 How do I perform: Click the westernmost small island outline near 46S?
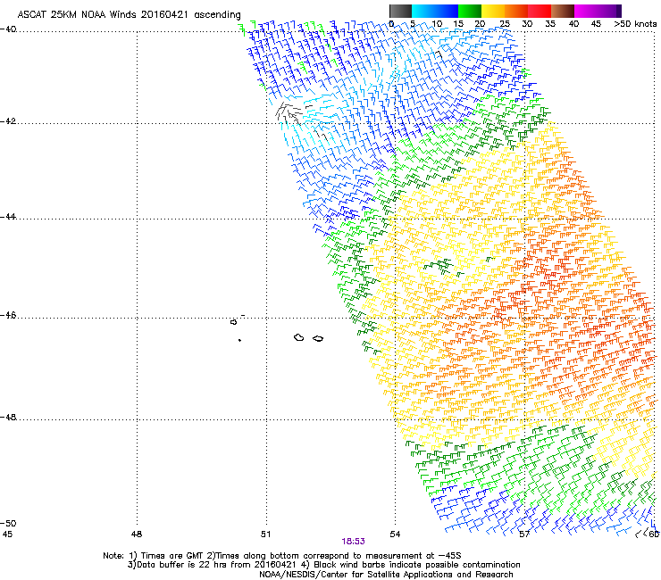click(233, 322)
